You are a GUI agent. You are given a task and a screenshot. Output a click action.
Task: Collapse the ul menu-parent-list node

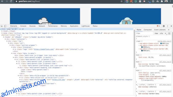15,60
